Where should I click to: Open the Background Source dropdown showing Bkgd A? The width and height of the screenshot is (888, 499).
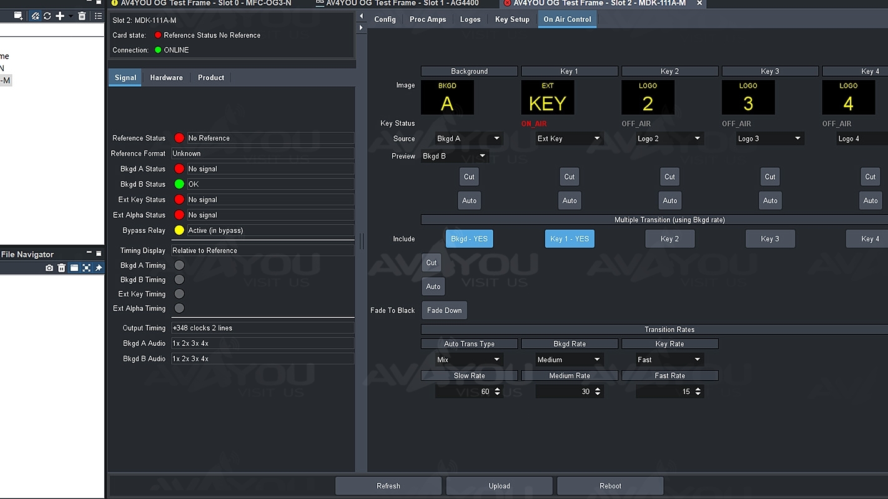[469, 138]
